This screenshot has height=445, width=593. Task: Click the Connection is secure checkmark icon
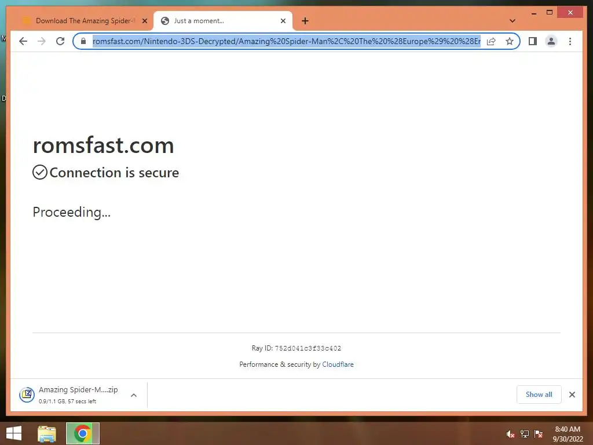[x=40, y=172]
